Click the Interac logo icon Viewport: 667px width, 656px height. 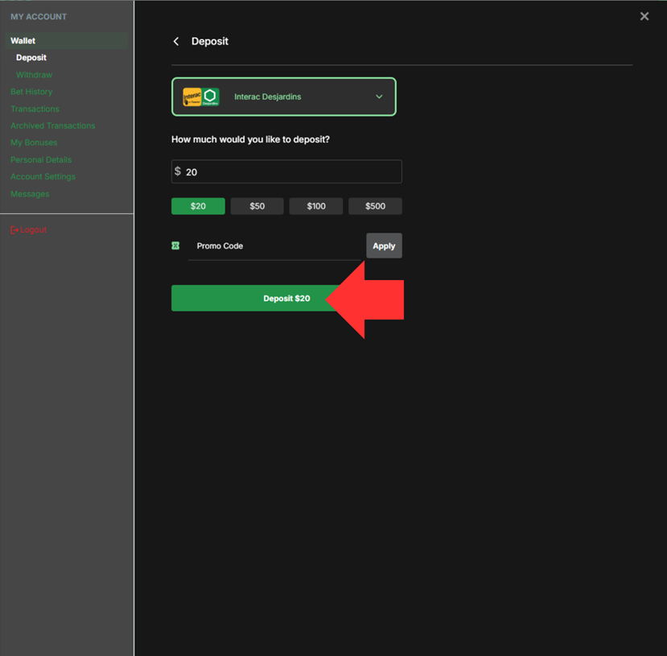point(192,97)
